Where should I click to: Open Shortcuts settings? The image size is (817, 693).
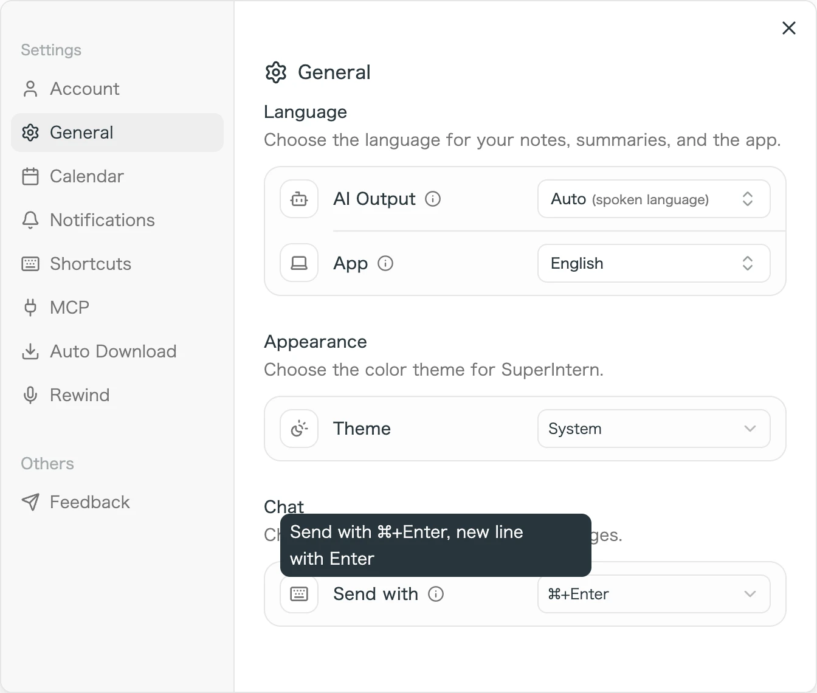click(x=117, y=264)
